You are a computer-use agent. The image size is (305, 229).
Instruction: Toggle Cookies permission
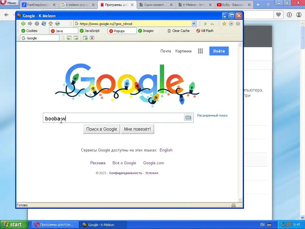[x=29, y=31]
